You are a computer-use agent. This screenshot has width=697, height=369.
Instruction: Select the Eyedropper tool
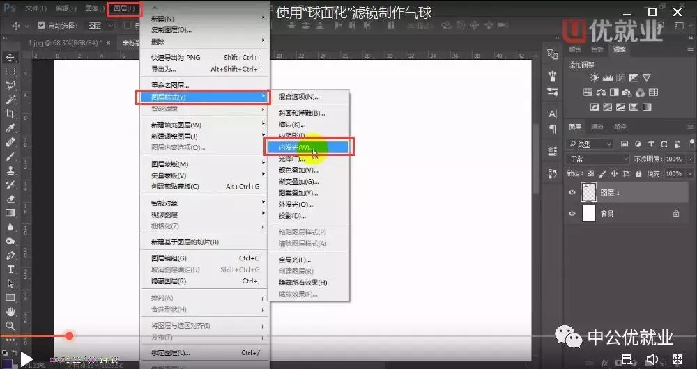coord(10,128)
